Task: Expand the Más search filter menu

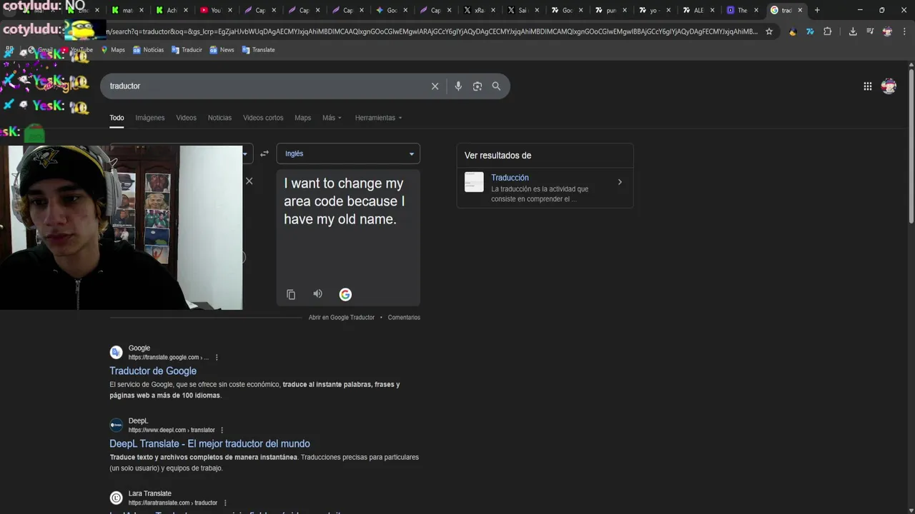Action: pos(332,118)
